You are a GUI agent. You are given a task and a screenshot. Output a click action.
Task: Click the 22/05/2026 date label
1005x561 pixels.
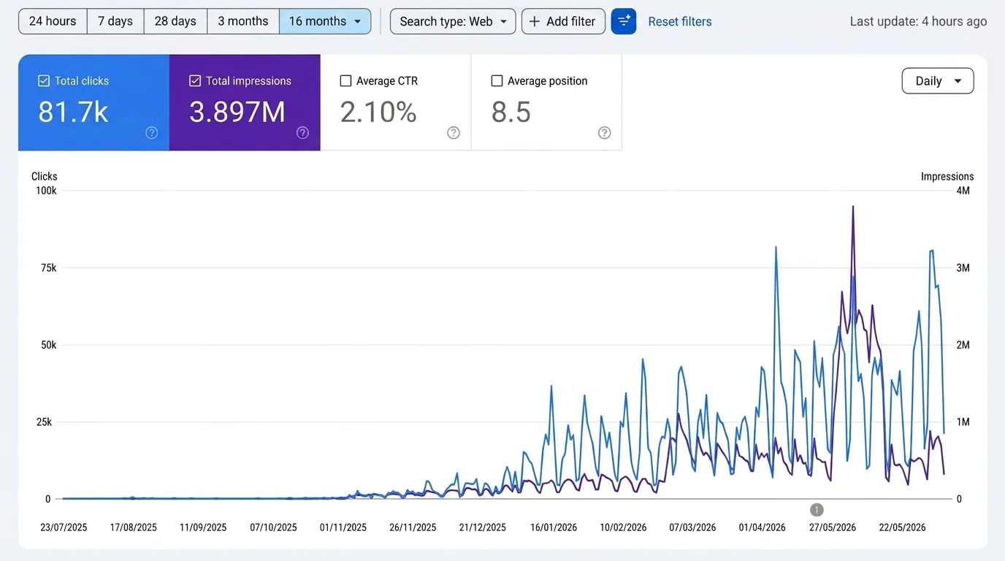pos(902,527)
